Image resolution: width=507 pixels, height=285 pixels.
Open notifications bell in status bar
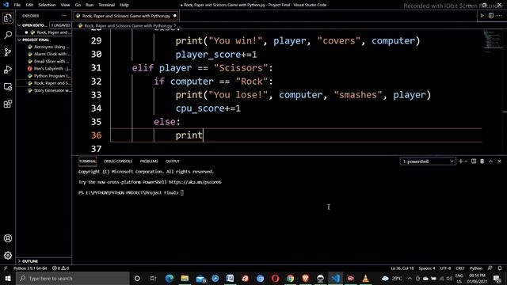click(500, 268)
